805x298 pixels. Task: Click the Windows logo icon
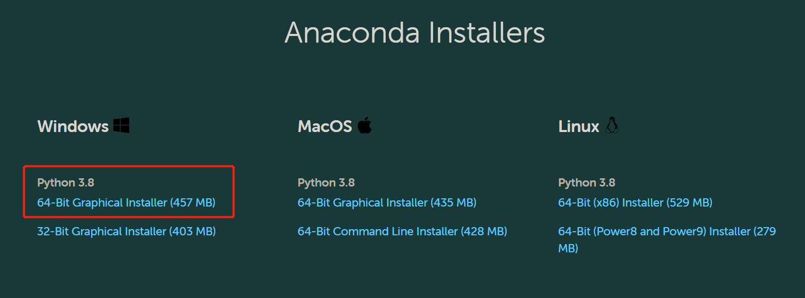pyautogui.click(x=122, y=124)
